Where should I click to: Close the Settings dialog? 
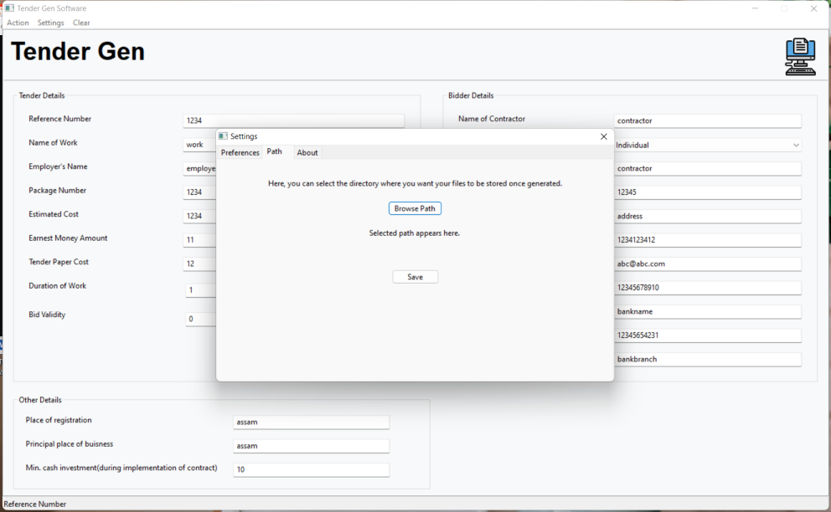tap(603, 136)
